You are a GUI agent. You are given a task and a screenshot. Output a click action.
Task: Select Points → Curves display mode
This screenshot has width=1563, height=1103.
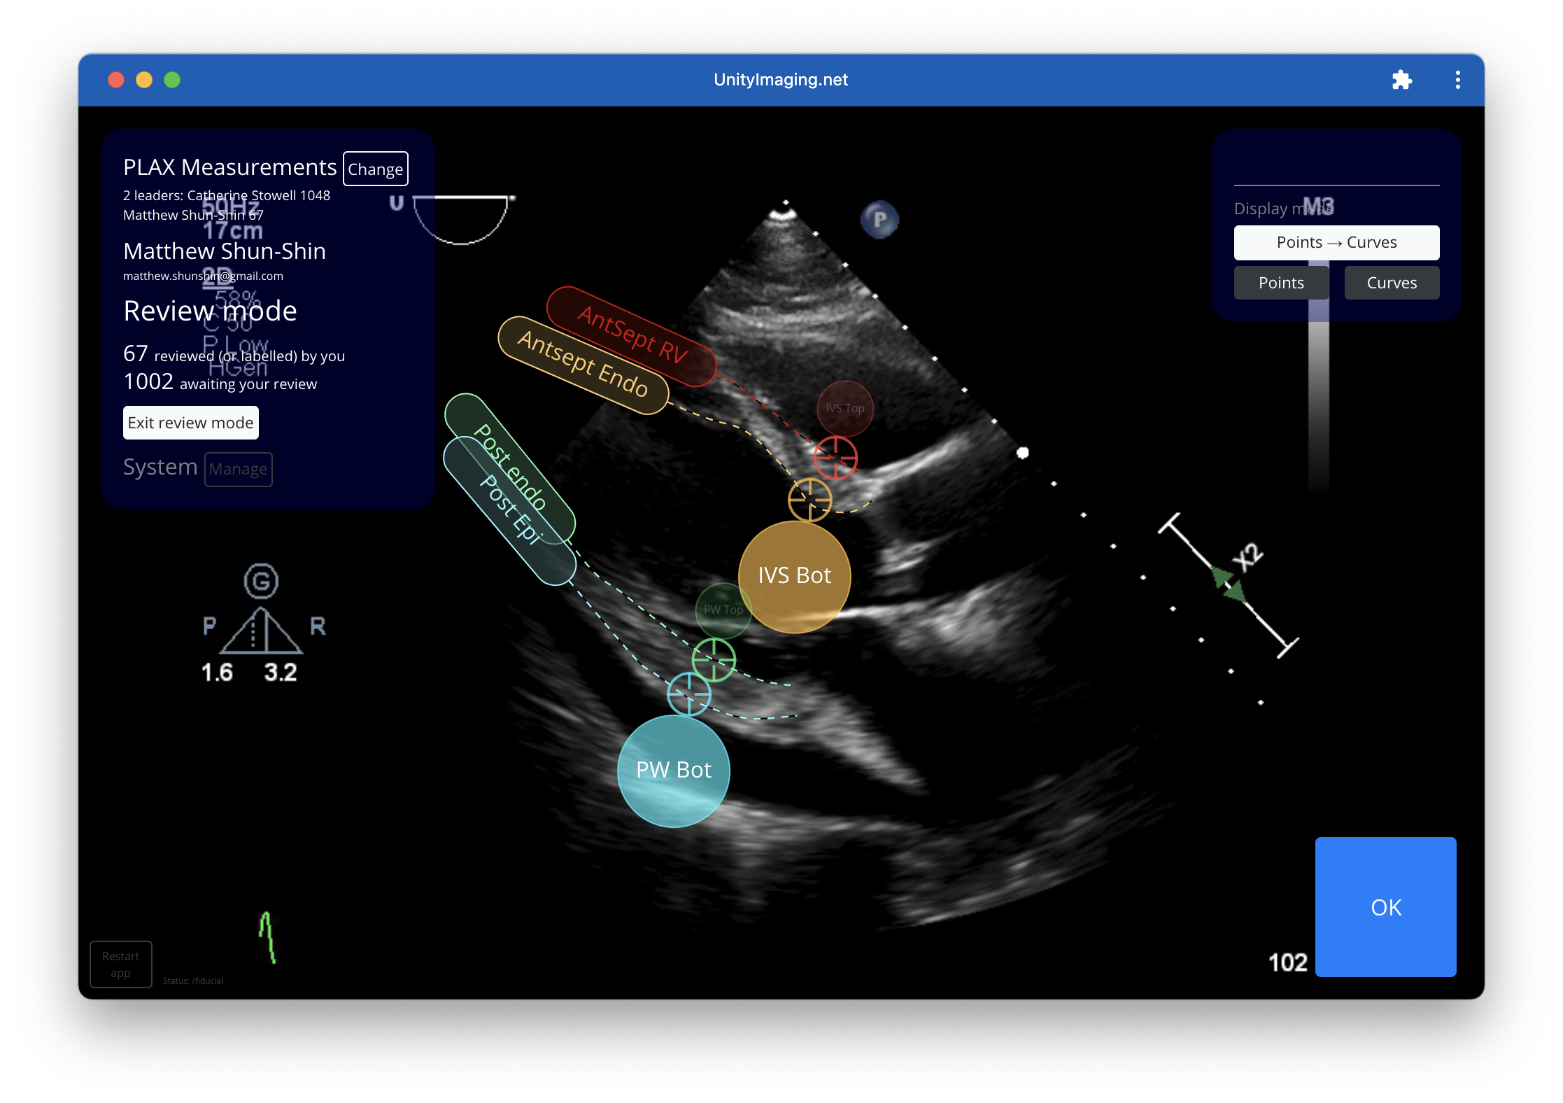pos(1336,242)
